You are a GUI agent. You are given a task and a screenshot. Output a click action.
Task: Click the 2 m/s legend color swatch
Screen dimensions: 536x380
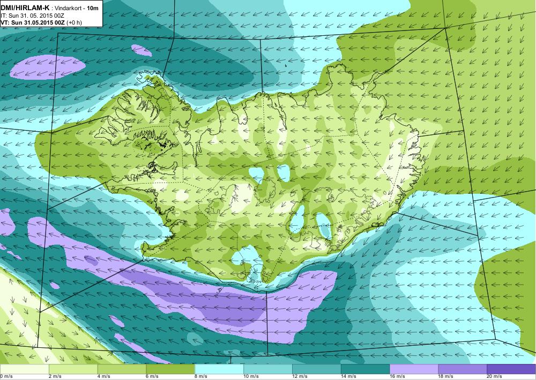coord(73,369)
